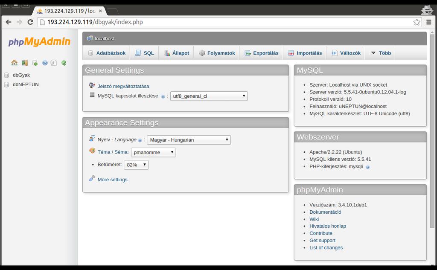Image resolution: width=437 pixels, height=270 pixels.
Task: Open the Exportálás tab
Action: [x=262, y=53]
